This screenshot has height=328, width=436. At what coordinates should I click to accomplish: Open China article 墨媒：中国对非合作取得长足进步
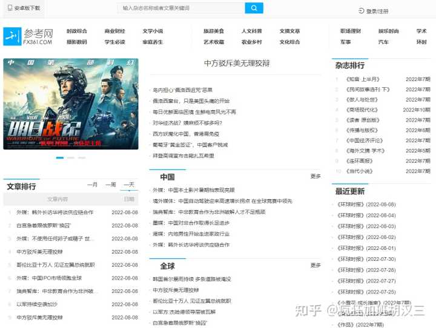pyautogui.click(x=191, y=223)
